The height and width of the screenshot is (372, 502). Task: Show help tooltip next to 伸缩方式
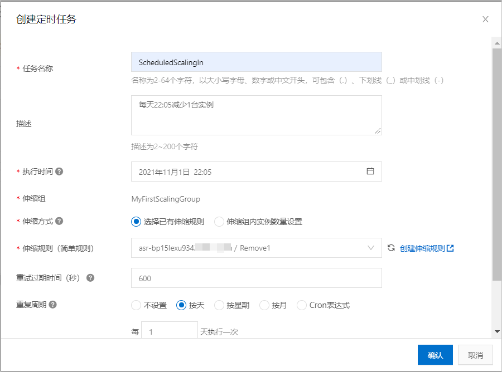click(x=59, y=221)
